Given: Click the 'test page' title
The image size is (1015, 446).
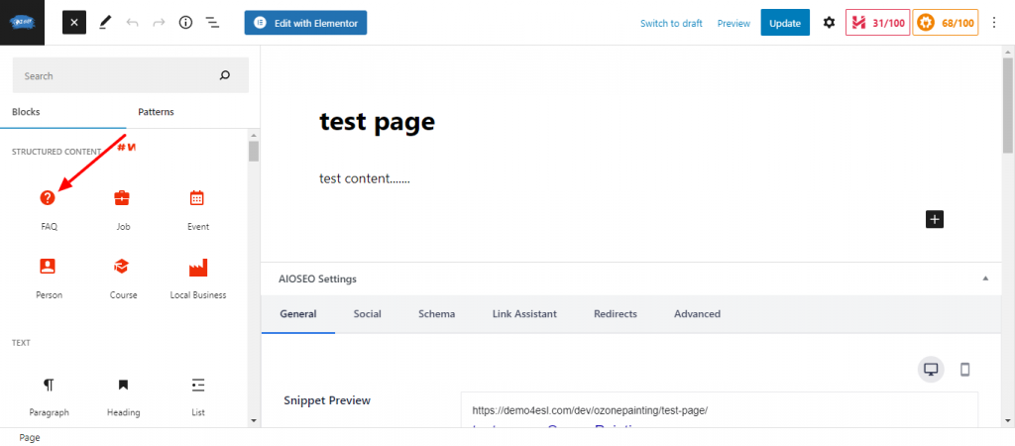Looking at the screenshot, I should click(377, 122).
